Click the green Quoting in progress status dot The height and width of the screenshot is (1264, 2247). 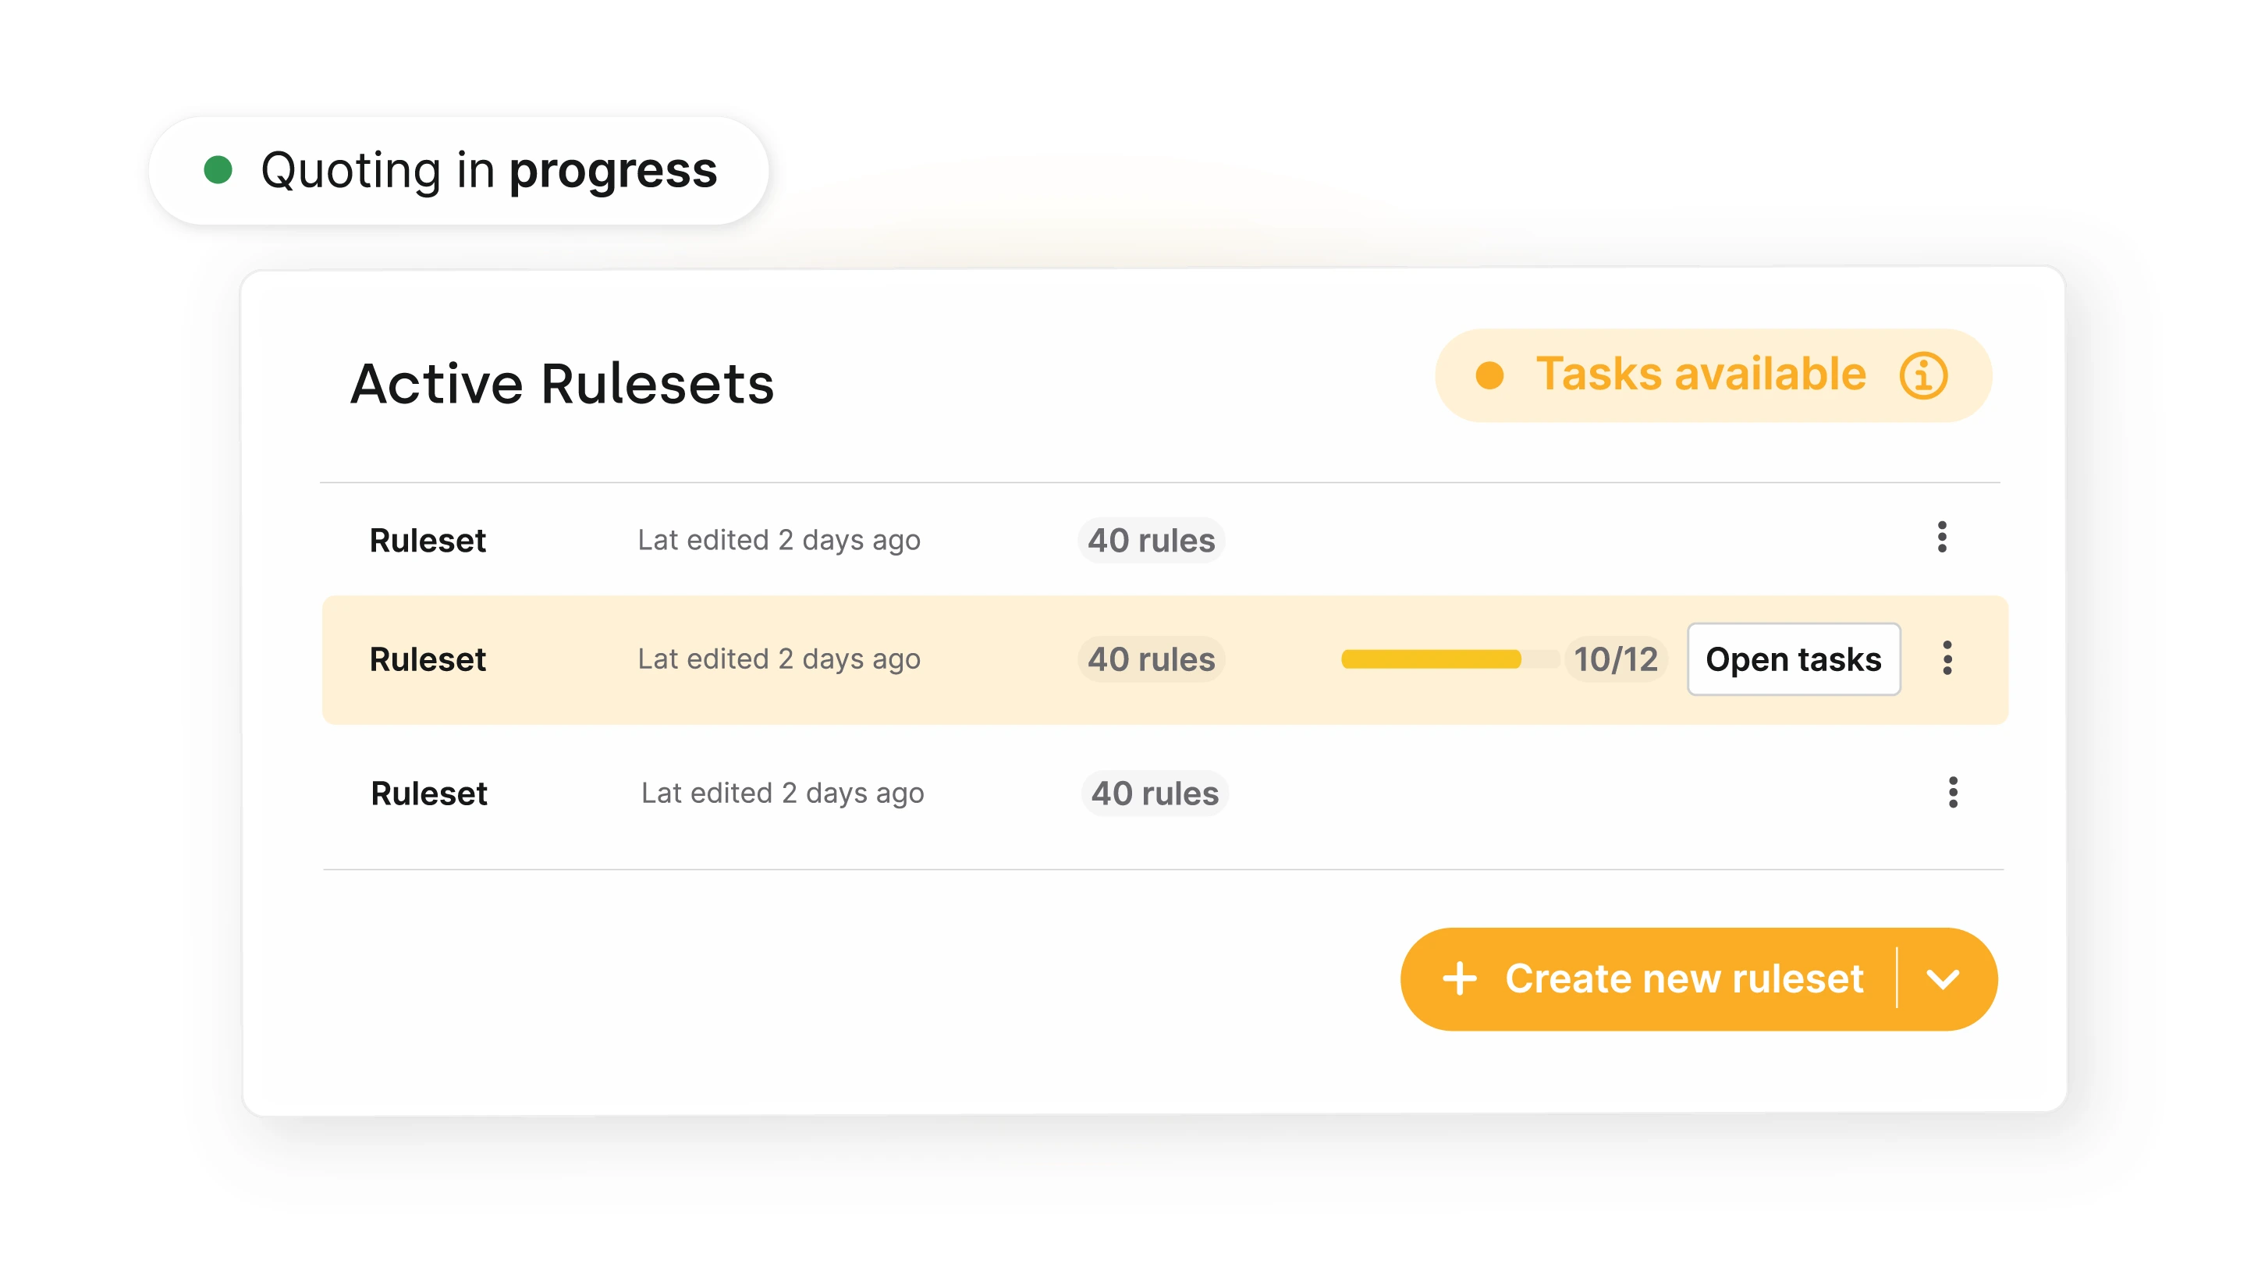coord(218,170)
